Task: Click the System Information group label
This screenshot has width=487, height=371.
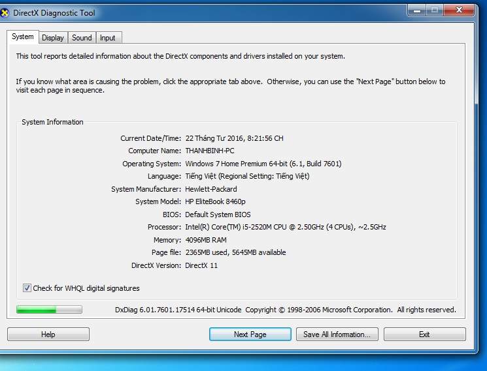Action: click(52, 122)
